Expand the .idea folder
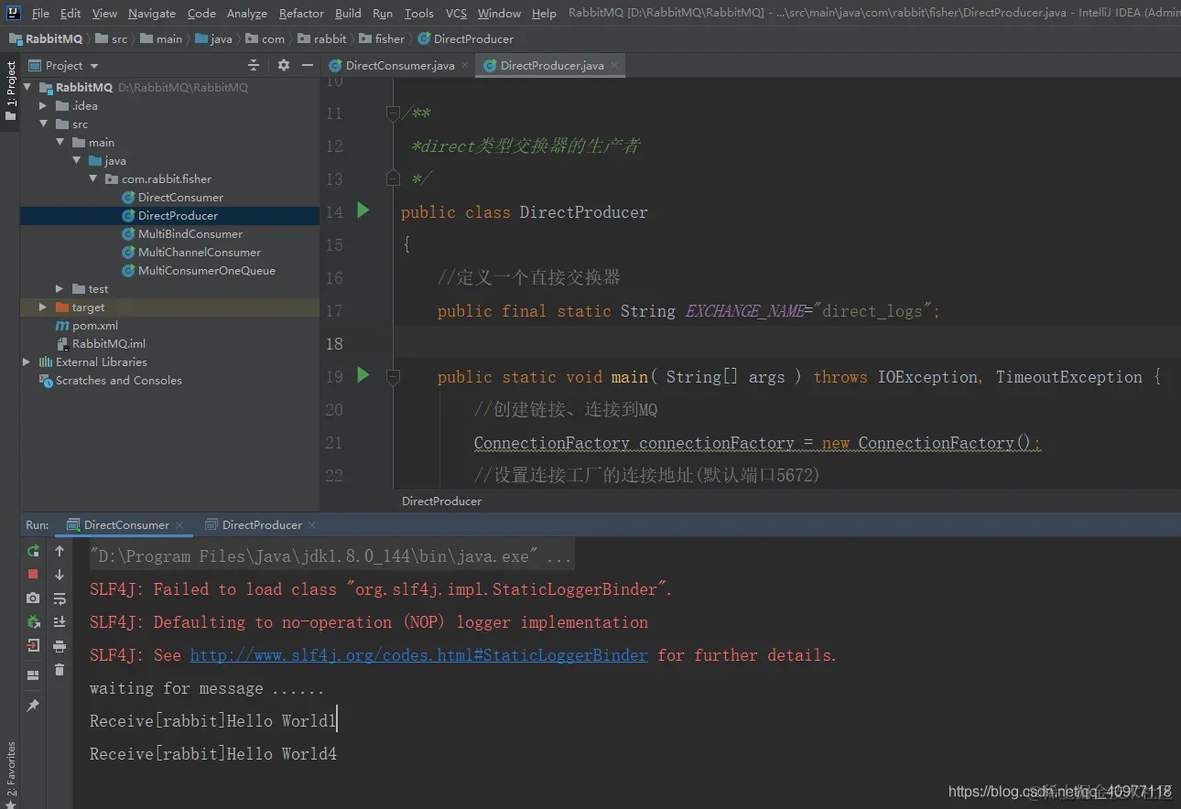This screenshot has width=1181, height=809. point(43,105)
